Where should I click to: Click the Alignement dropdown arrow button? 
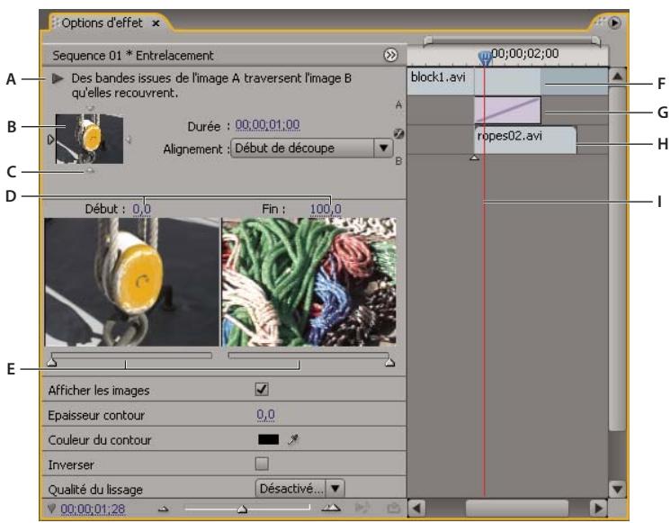click(x=383, y=149)
